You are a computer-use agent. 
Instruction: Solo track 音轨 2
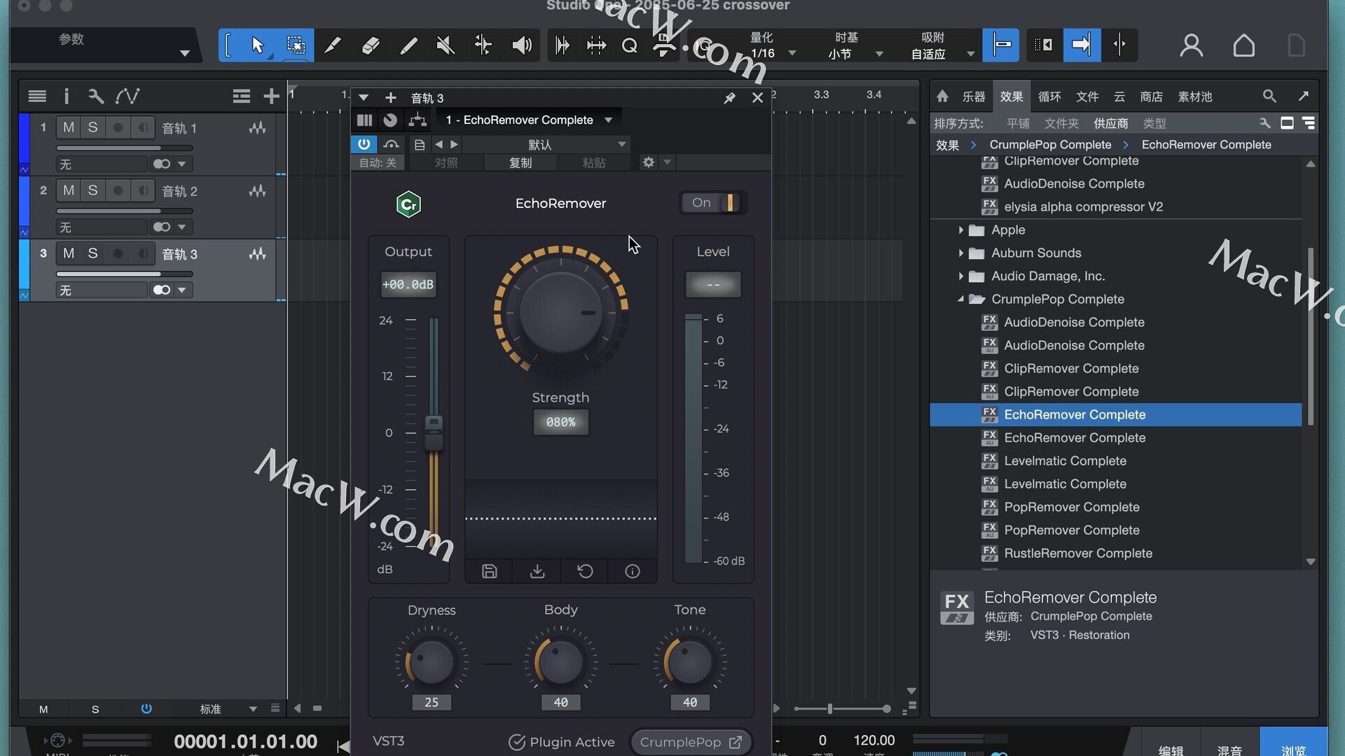[x=92, y=190]
